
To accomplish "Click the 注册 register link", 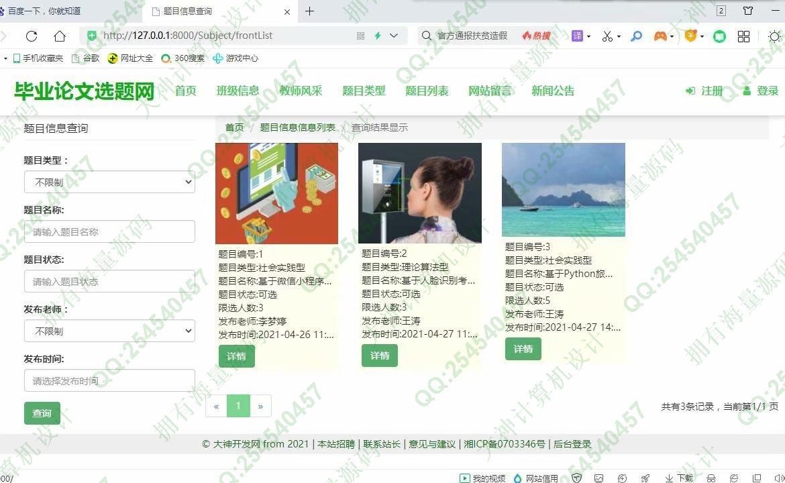I will click(705, 91).
